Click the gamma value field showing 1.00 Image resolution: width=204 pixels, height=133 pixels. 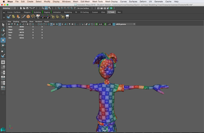[x=109, y=24]
